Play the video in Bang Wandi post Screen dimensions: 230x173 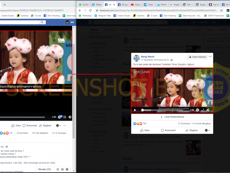point(135,110)
